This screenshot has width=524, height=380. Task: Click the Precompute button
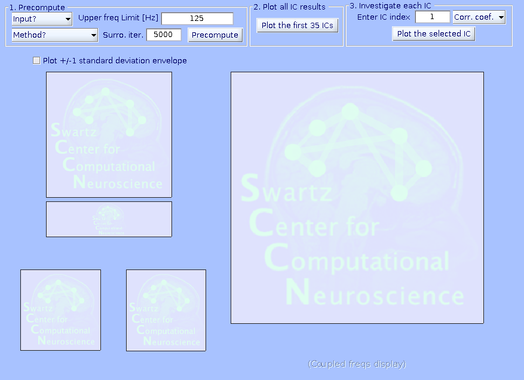pos(215,35)
